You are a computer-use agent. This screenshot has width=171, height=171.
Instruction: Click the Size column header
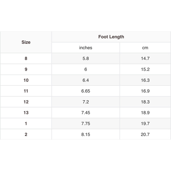pos(26,42)
